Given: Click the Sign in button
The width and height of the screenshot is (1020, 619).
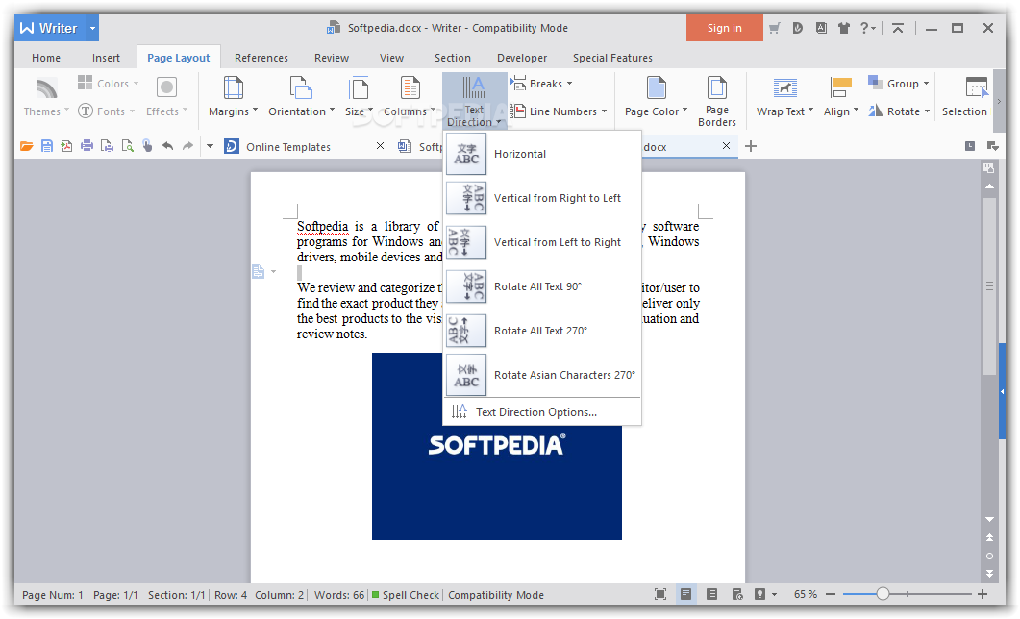Looking at the screenshot, I should [724, 28].
